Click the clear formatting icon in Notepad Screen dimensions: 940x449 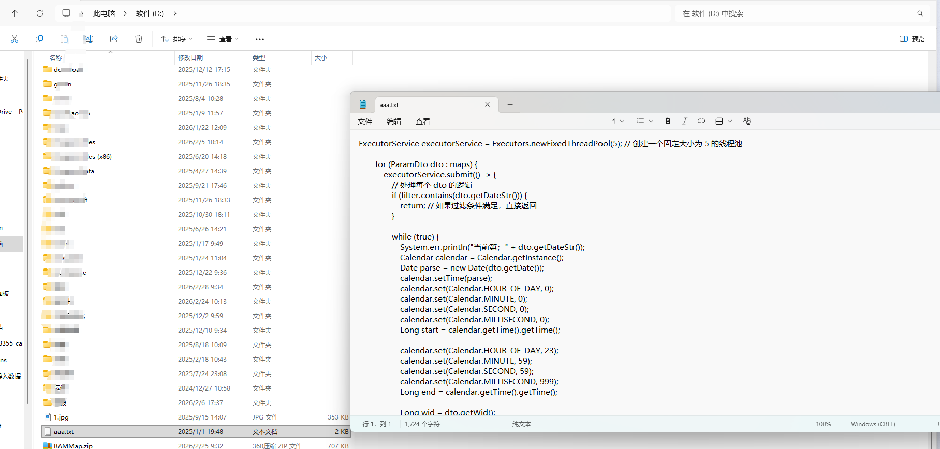click(x=746, y=121)
